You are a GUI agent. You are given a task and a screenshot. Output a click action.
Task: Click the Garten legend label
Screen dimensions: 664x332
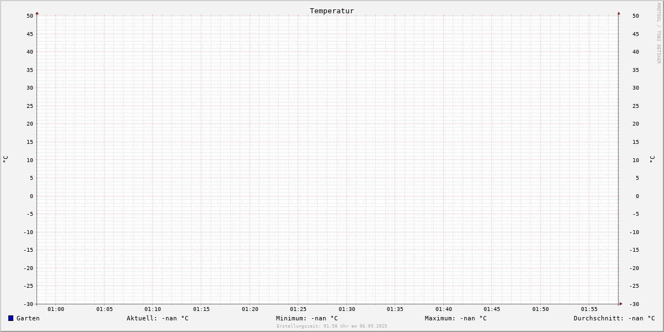coord(28,318)
